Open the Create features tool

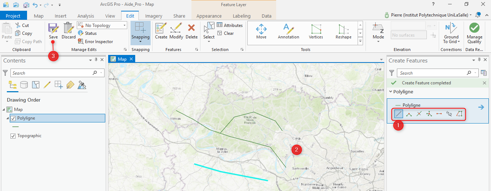[x=161, y=31]
